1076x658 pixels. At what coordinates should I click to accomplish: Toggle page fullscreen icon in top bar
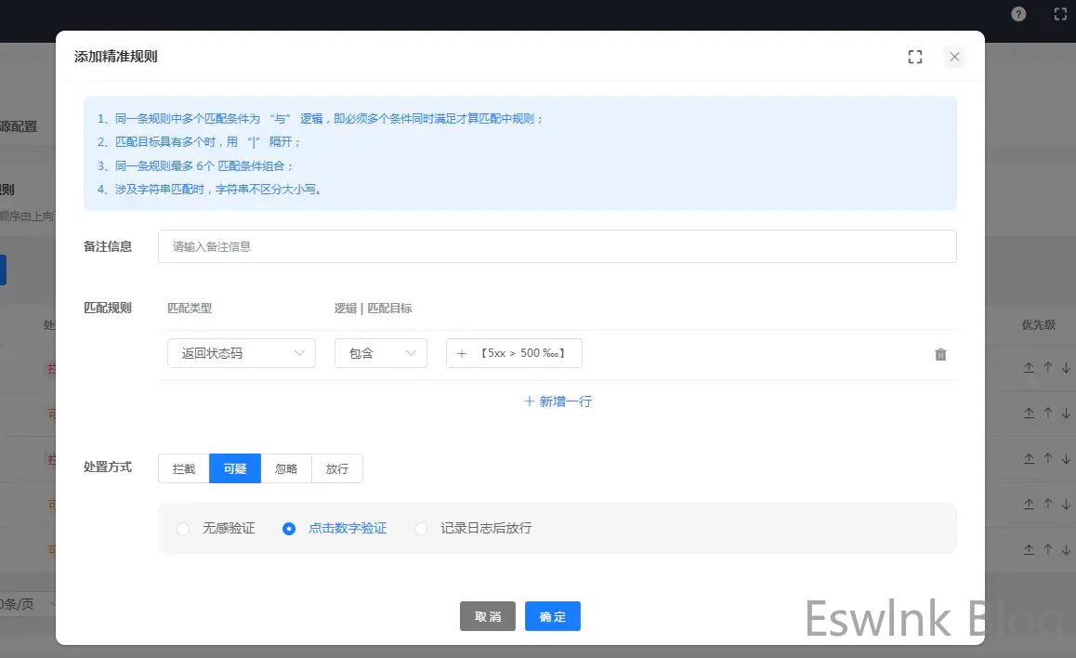(x=1060, y=14)
